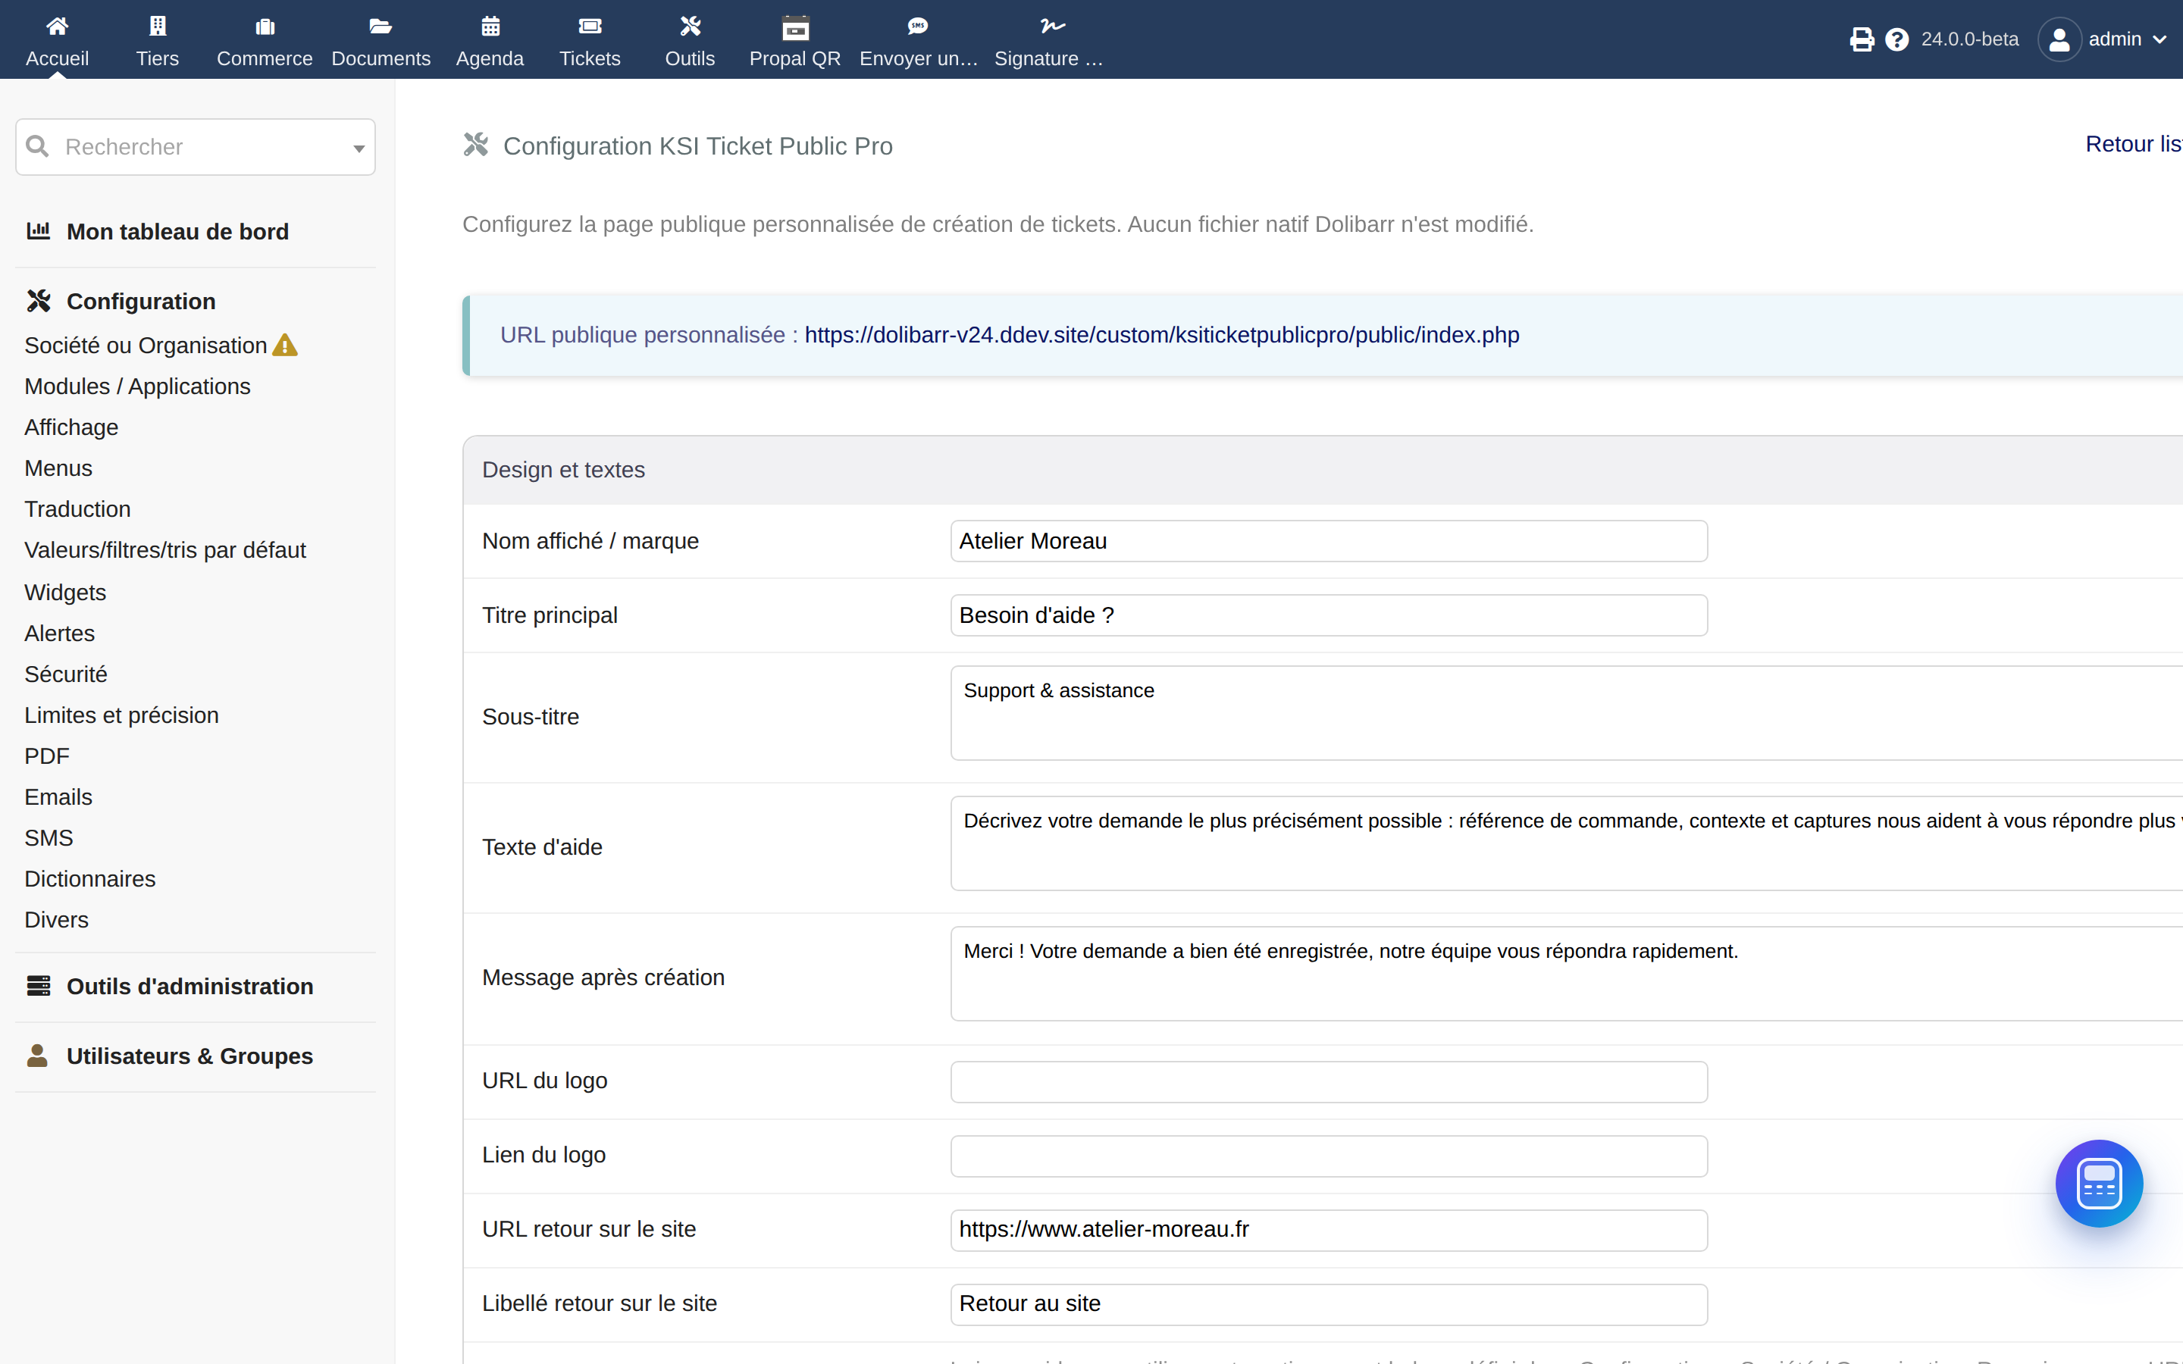Edit the Sous-titre text area
The height and width of the screenshot is (1364, 2183).
[1567, 714]
